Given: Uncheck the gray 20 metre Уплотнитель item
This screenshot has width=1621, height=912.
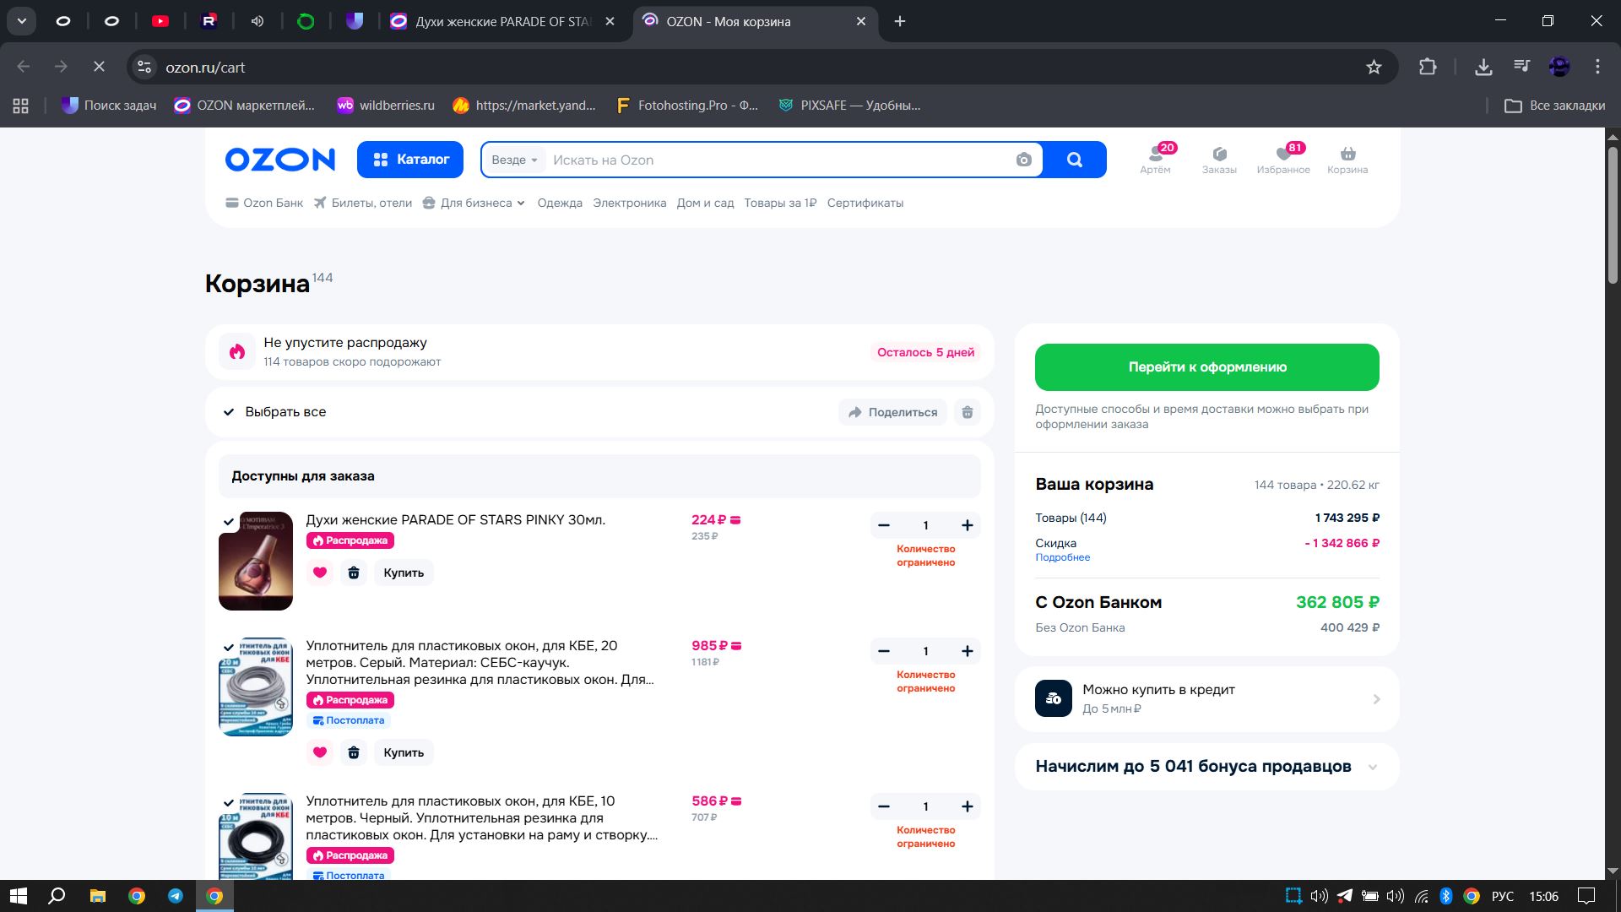Looking at the screenshot, I should coord(229,648).
